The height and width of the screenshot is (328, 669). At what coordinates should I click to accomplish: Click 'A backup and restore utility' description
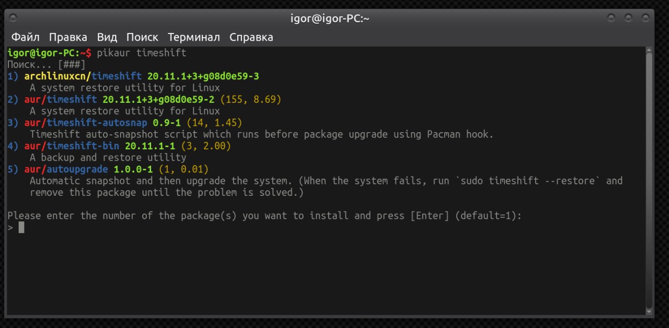click(108, 157)
